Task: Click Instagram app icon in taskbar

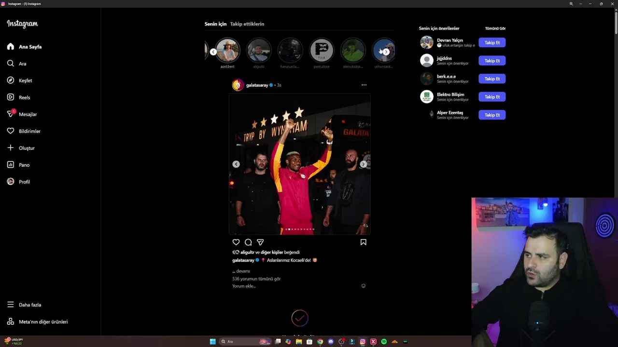Action: (x=363, y=342)
